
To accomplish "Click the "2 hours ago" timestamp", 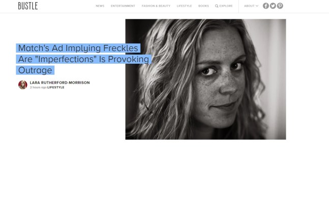I will pos(38,87).
